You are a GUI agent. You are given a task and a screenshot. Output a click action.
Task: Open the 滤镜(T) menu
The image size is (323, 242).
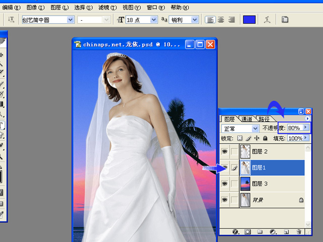[107, 8]
